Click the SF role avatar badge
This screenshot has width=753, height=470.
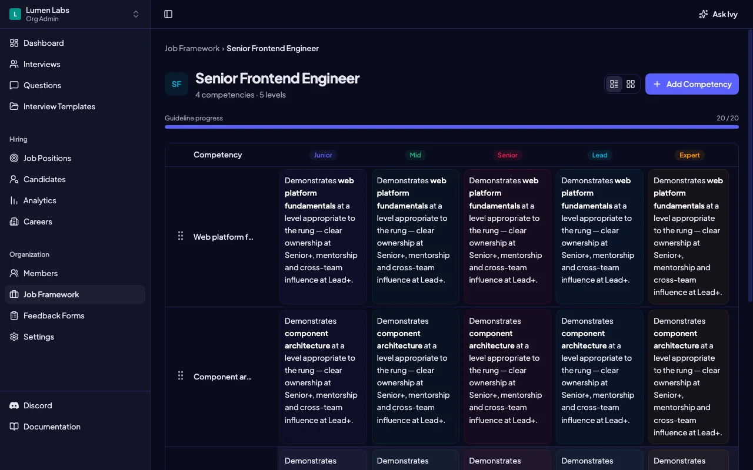click(x=176, y=84)
